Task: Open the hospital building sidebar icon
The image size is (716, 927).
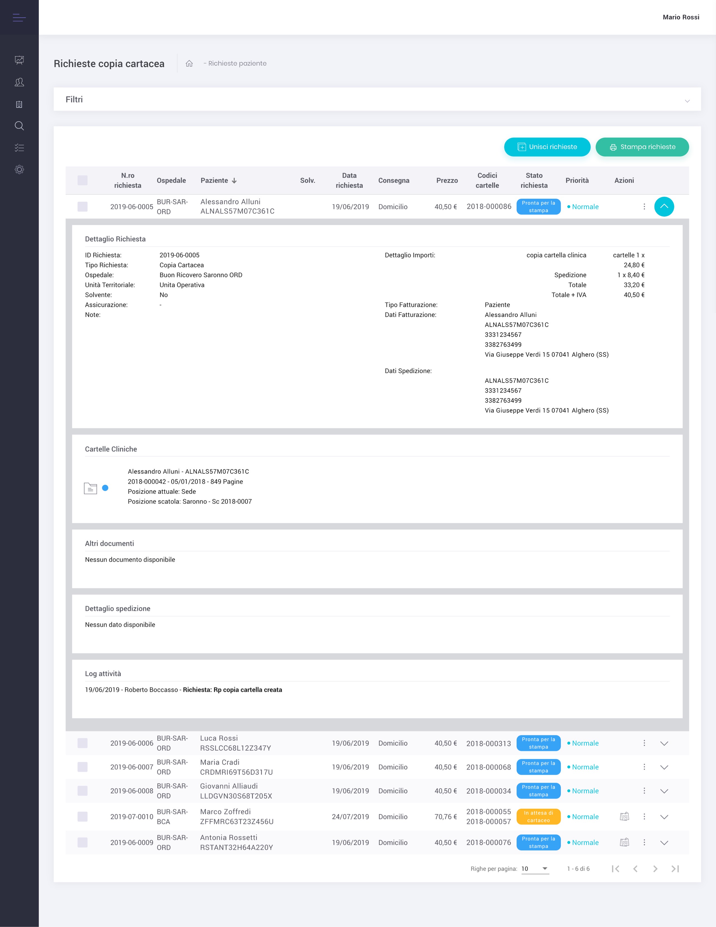Action: [x=19, y=105]
